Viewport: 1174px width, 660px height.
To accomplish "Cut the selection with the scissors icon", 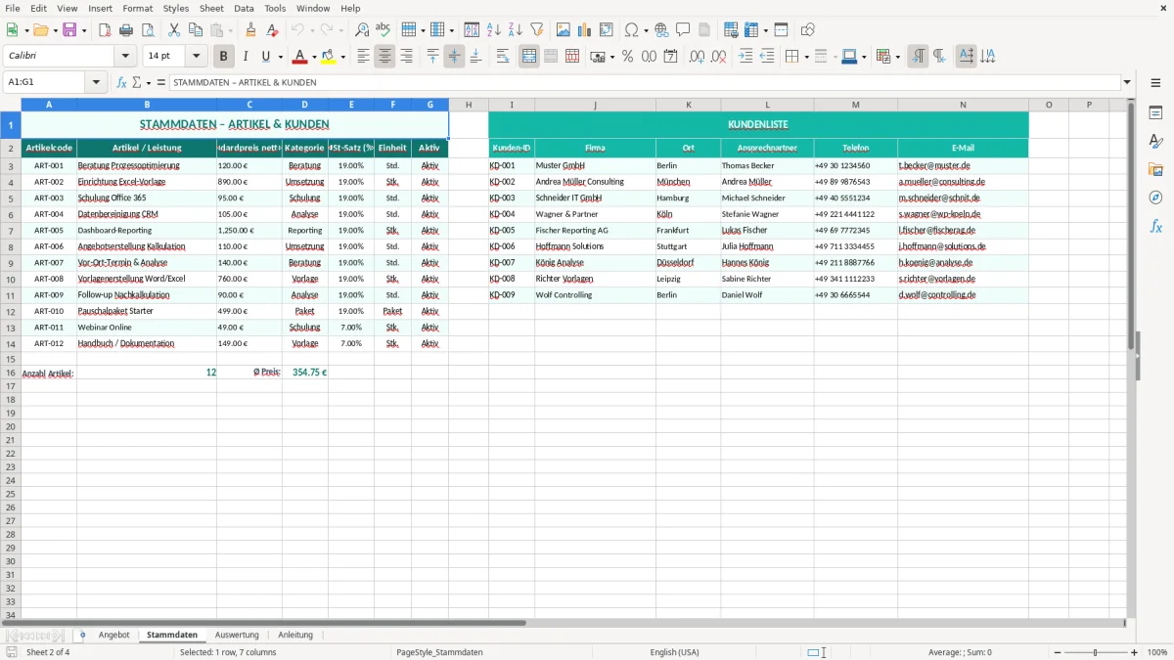I will [x=174, y=30].
